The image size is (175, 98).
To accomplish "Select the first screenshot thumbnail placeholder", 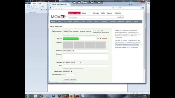I will click(68, 45).
